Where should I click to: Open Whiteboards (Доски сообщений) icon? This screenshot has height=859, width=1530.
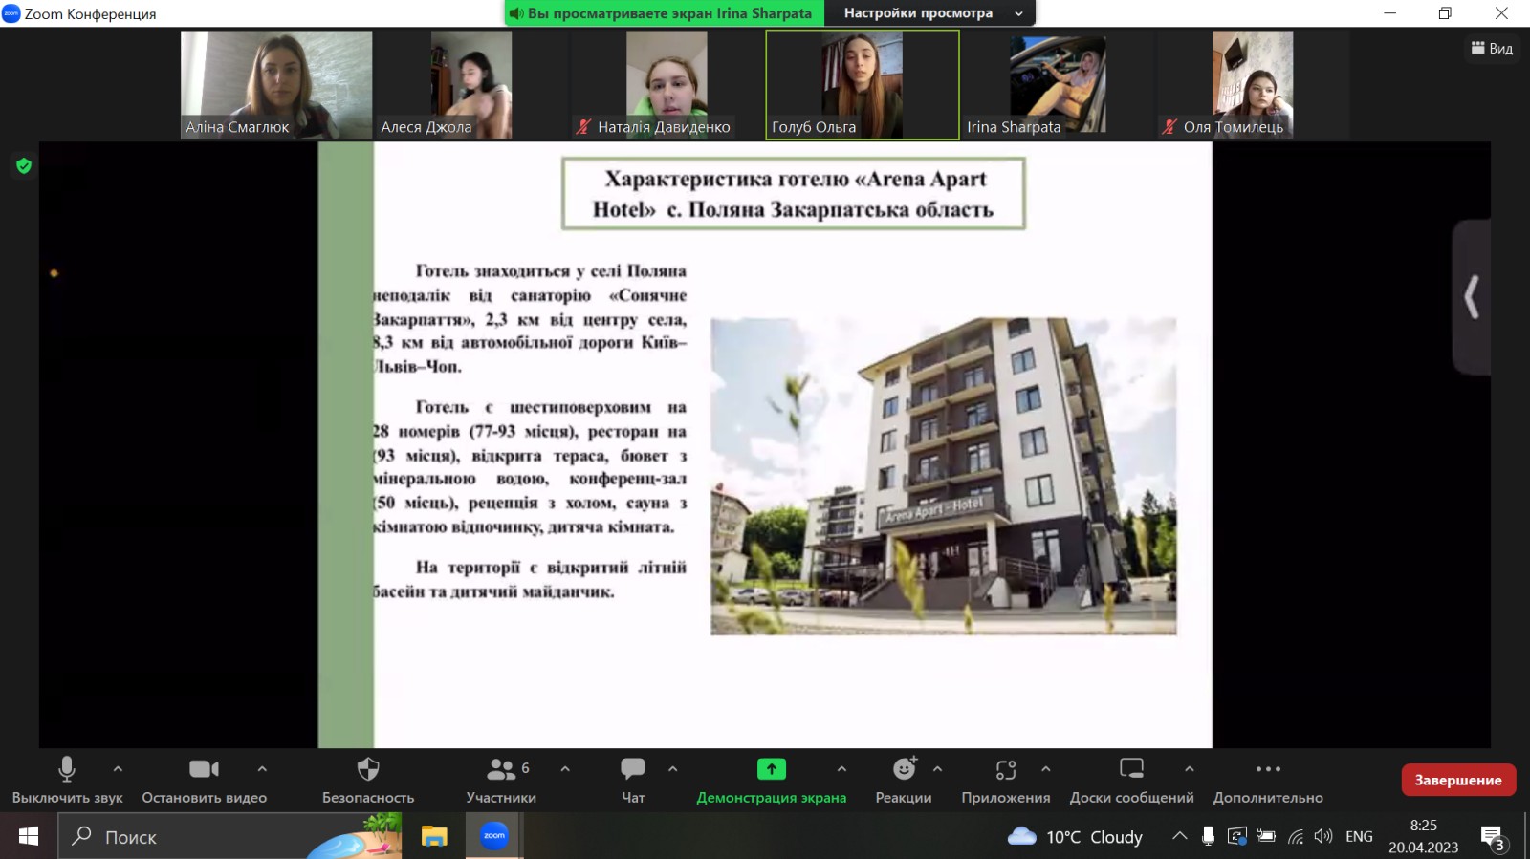click(1131, 770)
